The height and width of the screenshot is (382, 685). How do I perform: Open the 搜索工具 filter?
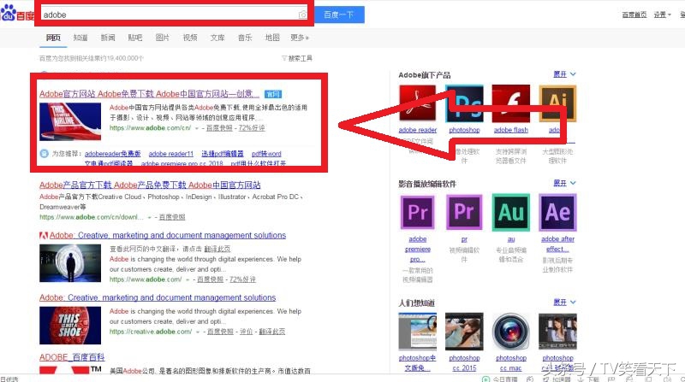pyautogui.click(x=297, y=58)
